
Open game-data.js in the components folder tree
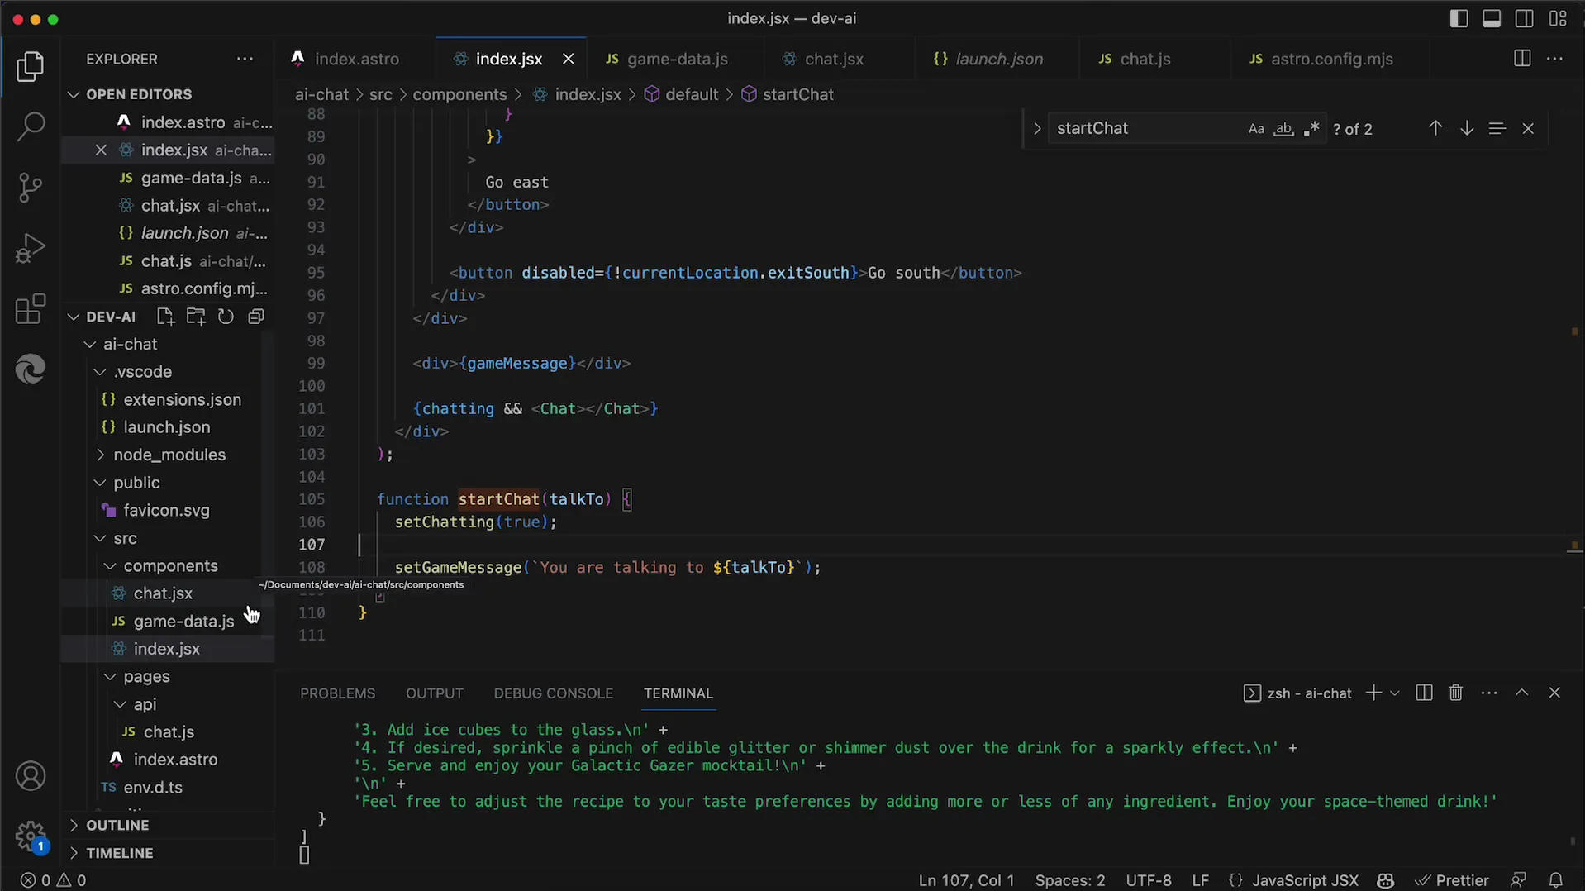(x=168, y=622)
